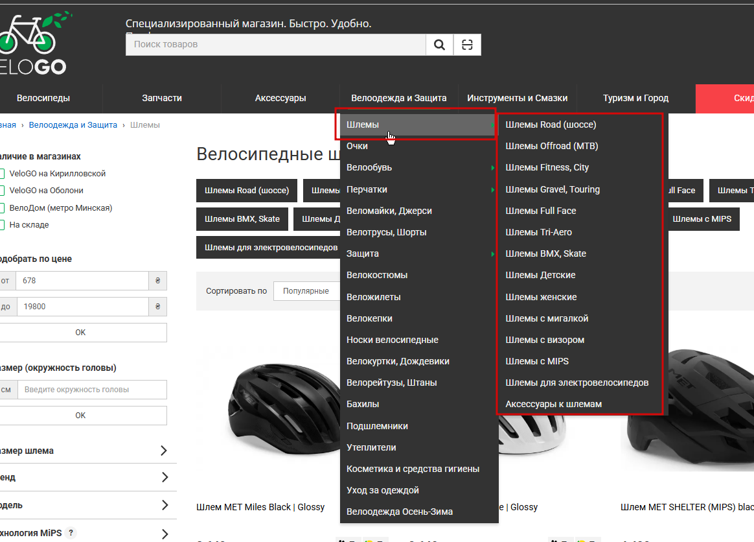Expand the Бренд filter chevron
This screenshot has width=754, height=542.
click(165, 477)
